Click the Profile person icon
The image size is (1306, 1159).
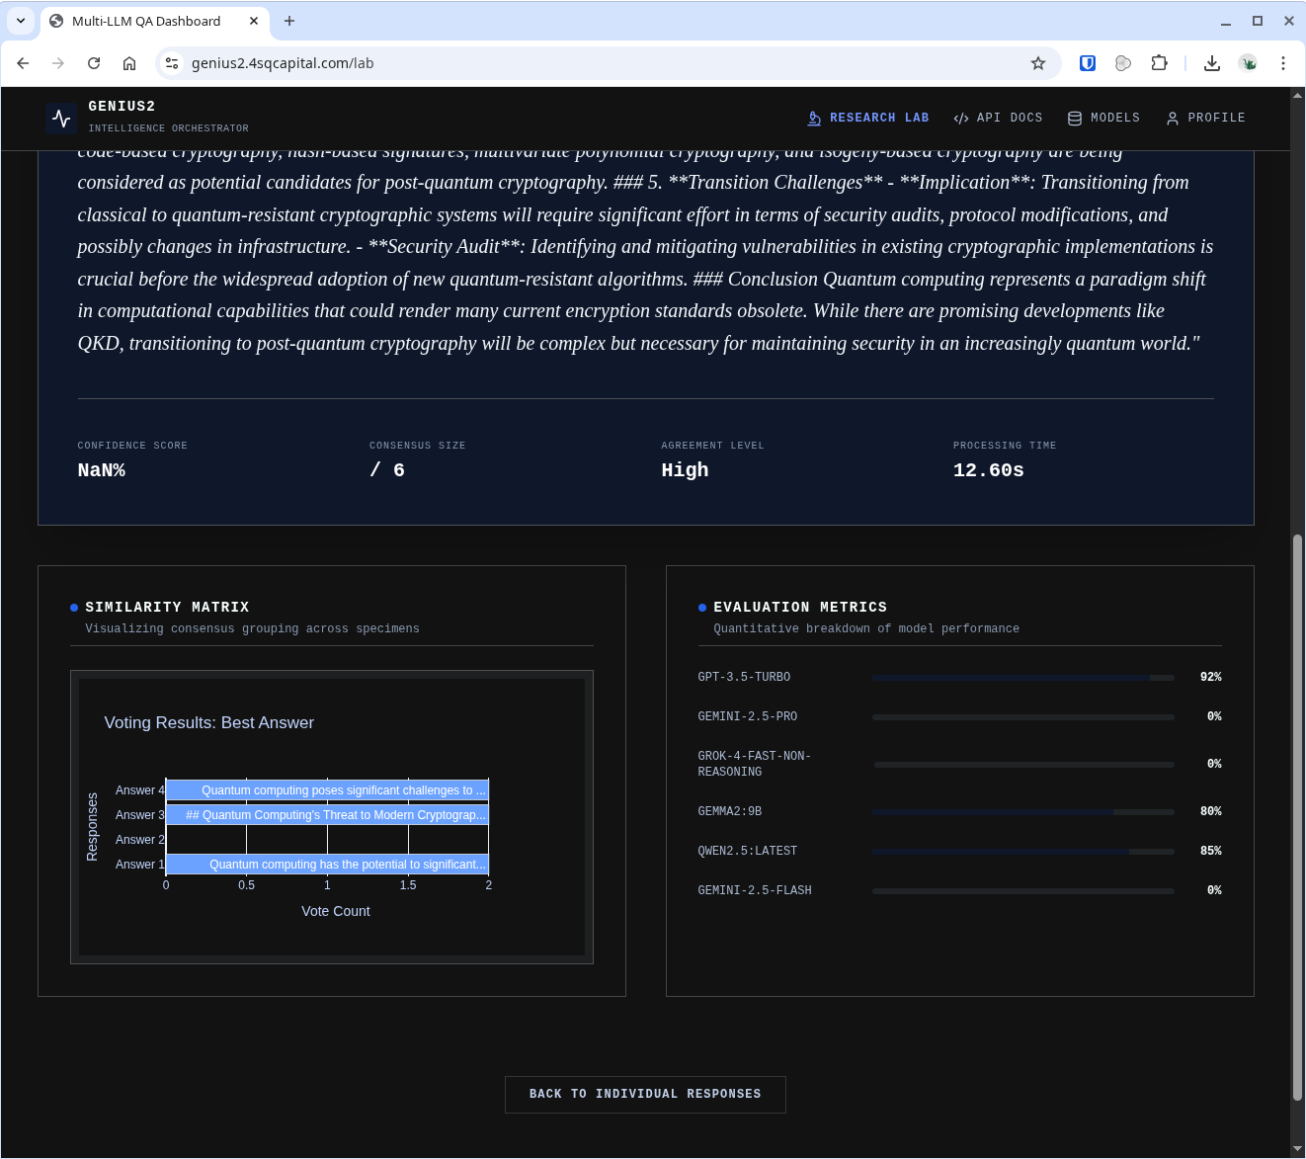point(1172,118)
